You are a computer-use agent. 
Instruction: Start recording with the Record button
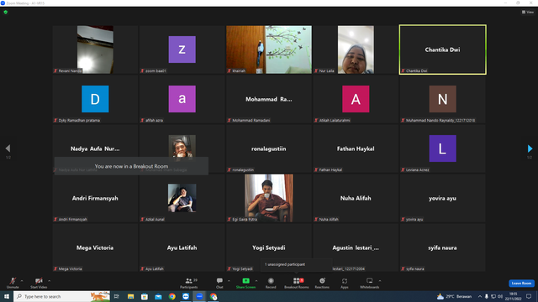271,283
